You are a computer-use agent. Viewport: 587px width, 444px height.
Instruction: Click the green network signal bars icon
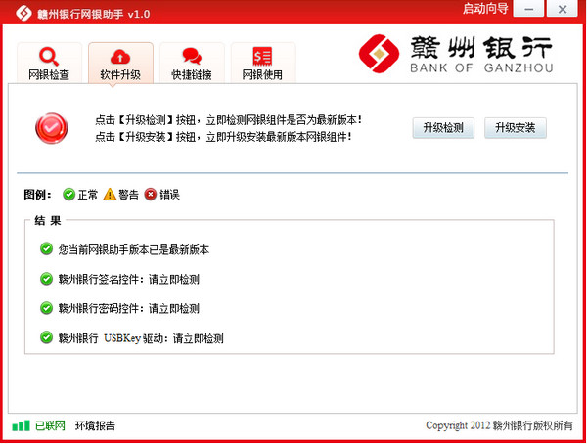[x=21, y=425]
